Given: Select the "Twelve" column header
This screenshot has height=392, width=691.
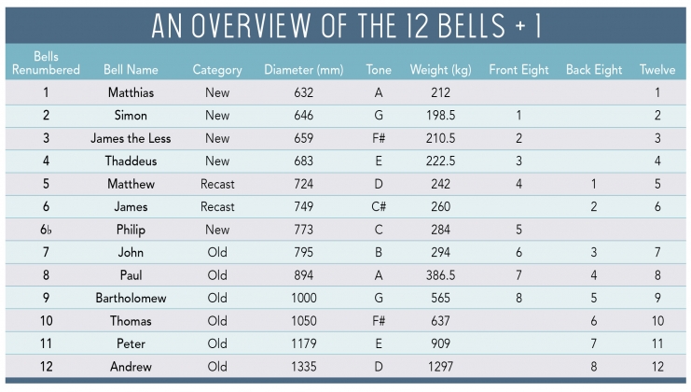Looking at the screenshot, I should [x=657, y=70].
